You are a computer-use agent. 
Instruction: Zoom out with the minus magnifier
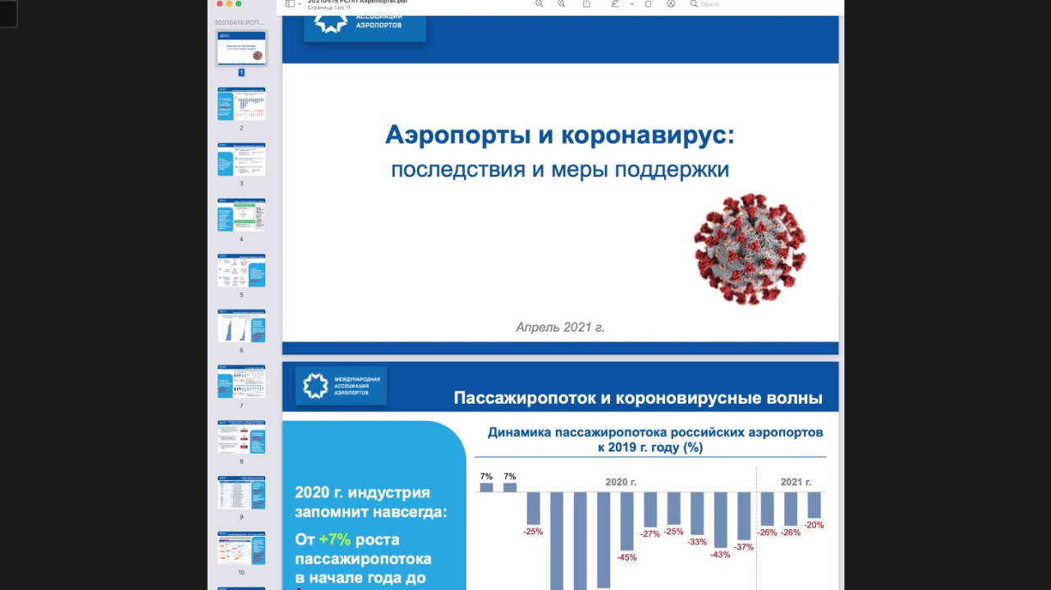(539, 4)
